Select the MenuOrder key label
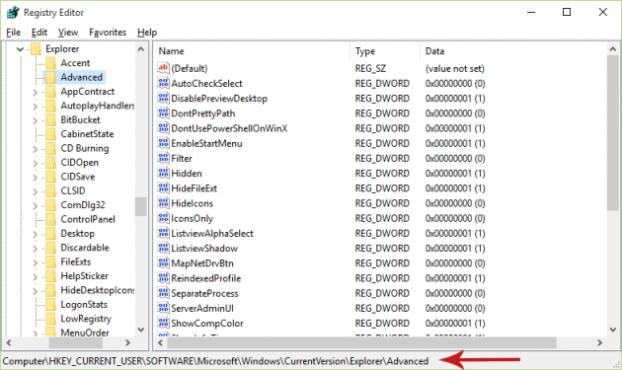The width and height of the screenshot is (622, 370). [x=85, y=333]
